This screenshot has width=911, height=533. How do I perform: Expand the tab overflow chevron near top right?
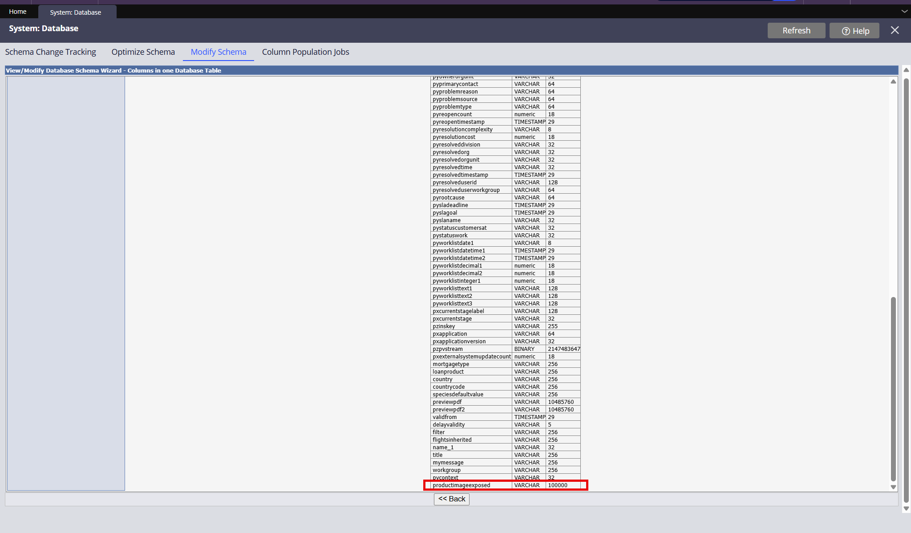coord(904,11)
